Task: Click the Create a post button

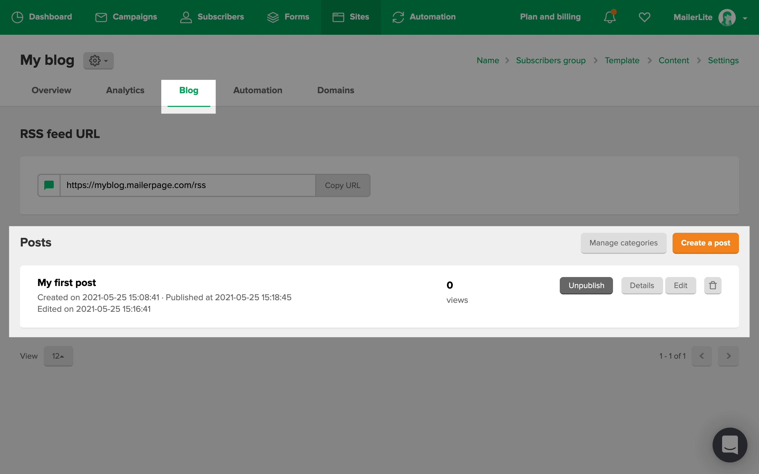Action: [x=705, y=243]
